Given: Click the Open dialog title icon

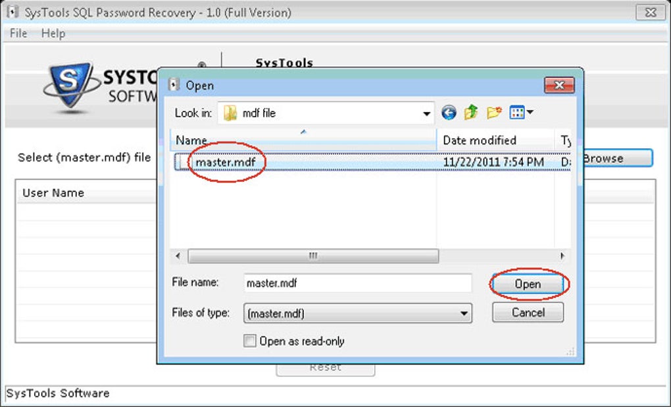Looking at the screenshot, I should (x=174, y=85).
